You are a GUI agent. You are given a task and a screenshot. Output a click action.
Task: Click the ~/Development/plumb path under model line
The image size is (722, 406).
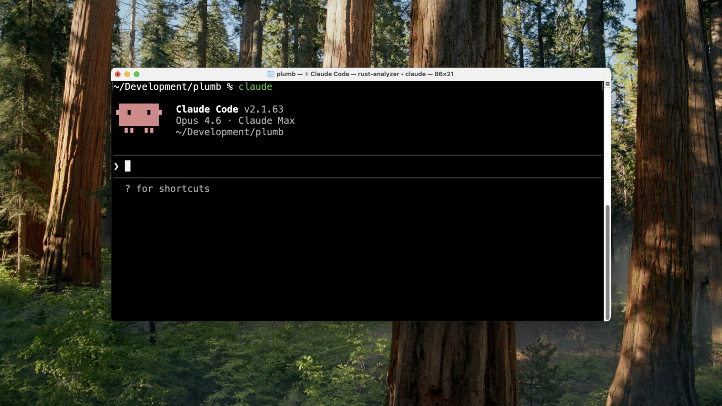(x=229, y=132)
